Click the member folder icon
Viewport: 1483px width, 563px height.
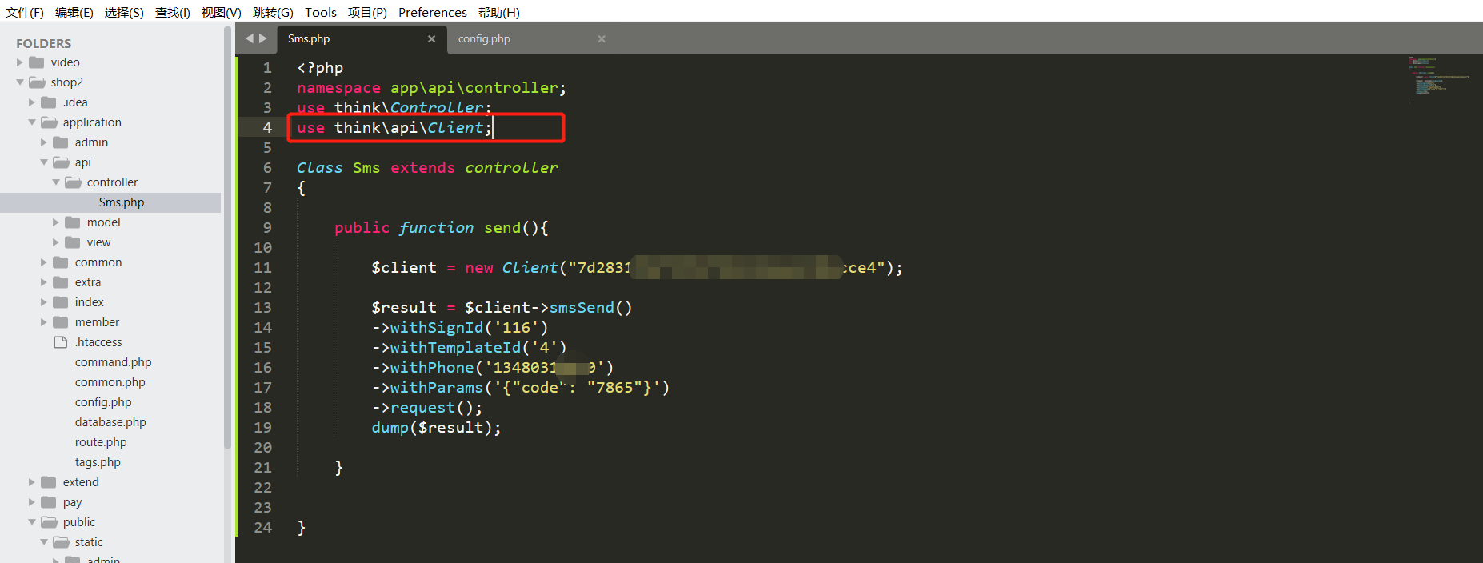point(61,322)
